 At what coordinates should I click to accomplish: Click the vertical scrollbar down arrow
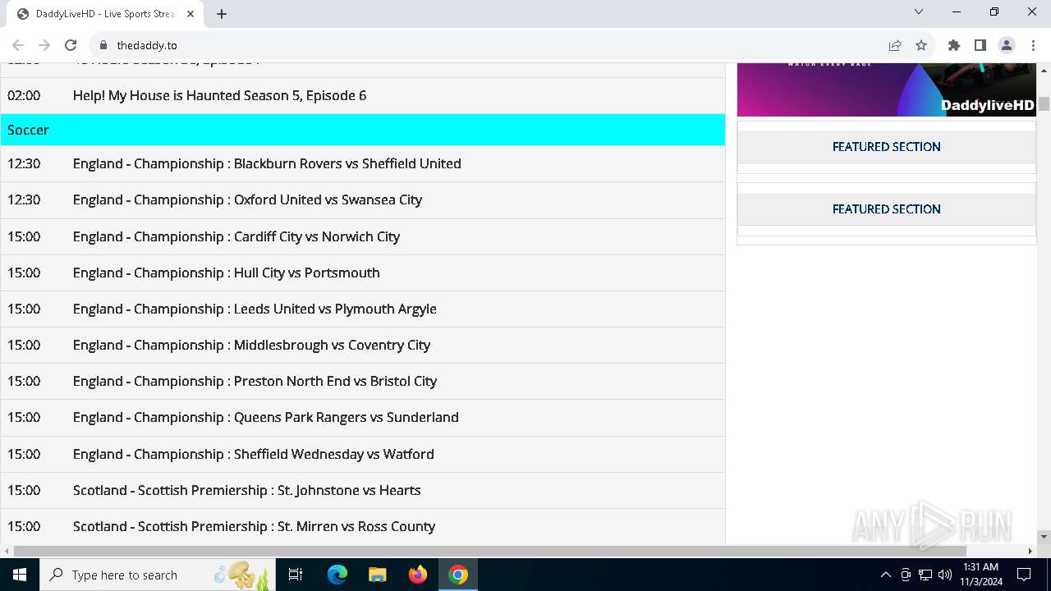1044,537
